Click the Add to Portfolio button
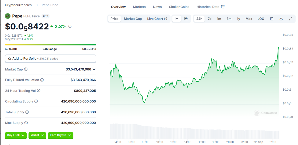Screen dimensions: 298x145 (50, 59)
